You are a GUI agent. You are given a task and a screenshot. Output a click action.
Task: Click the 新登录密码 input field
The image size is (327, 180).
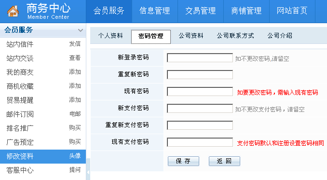click(200, 58)
